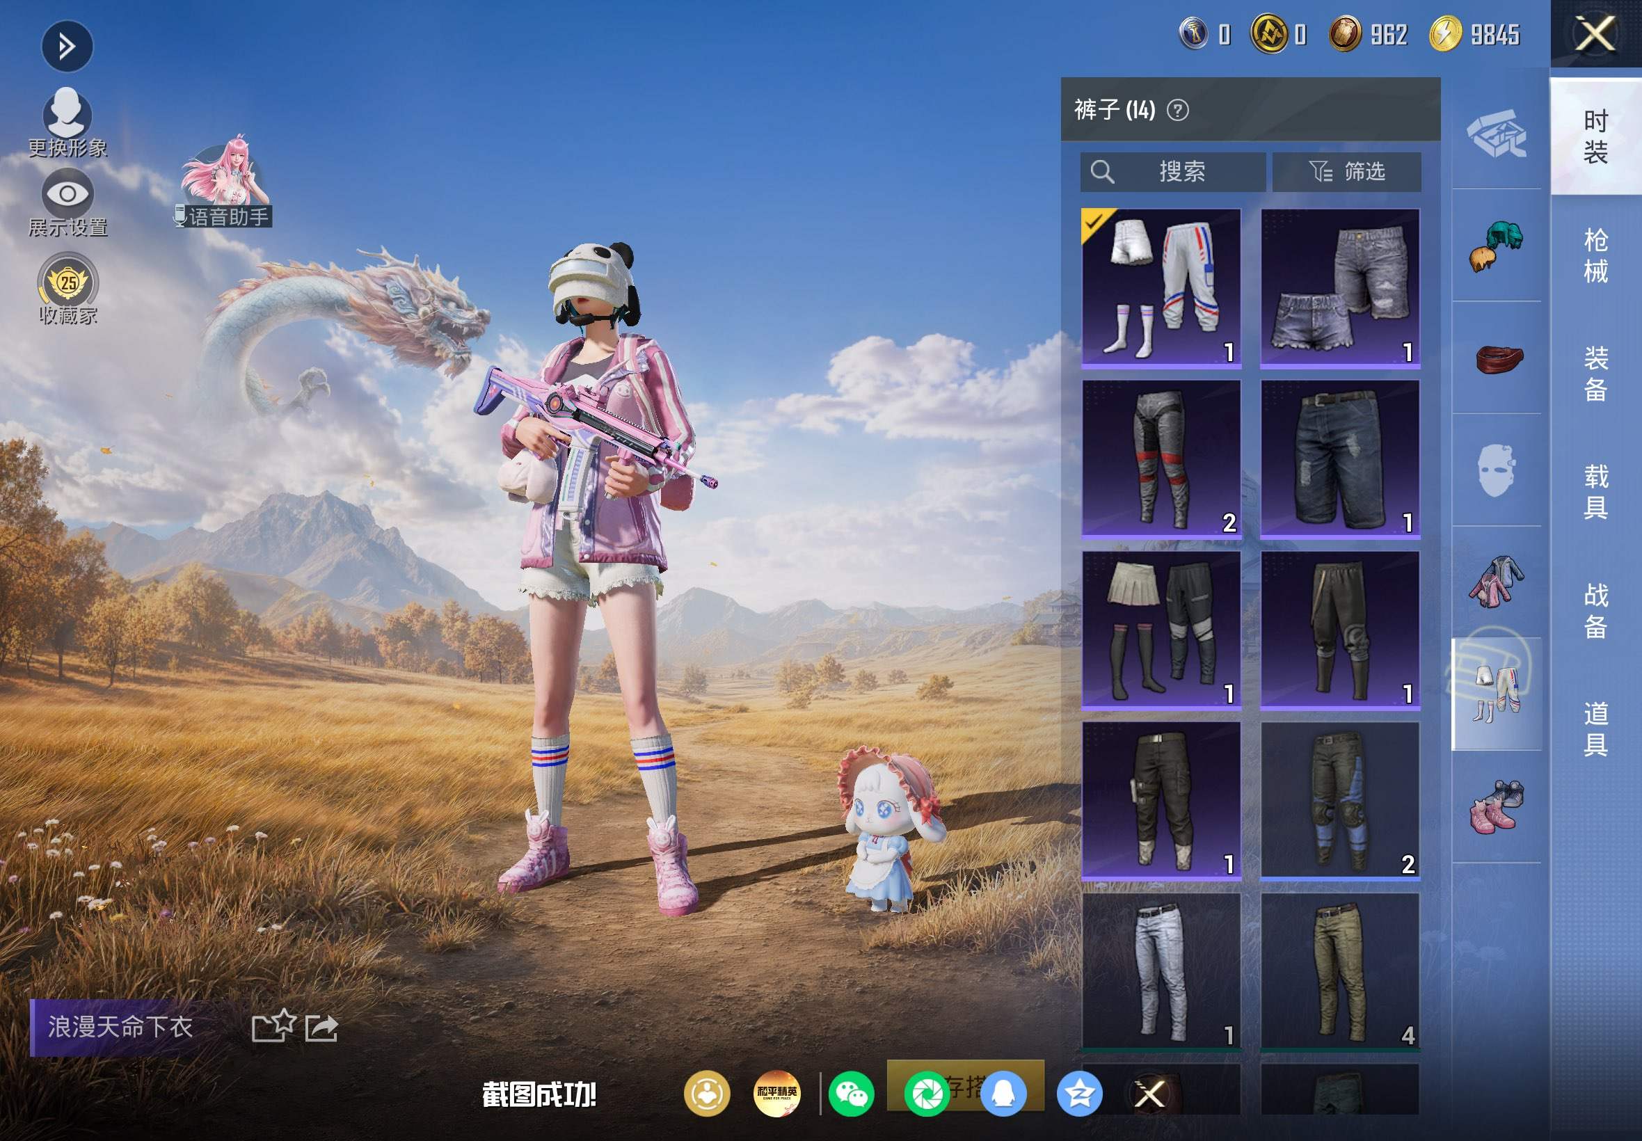Image resolution: width=1642 pixels, height=1141 pixels.
Task: Select the grey denim shorts item
Action: pyautogui.click(x=1340, y=288)
